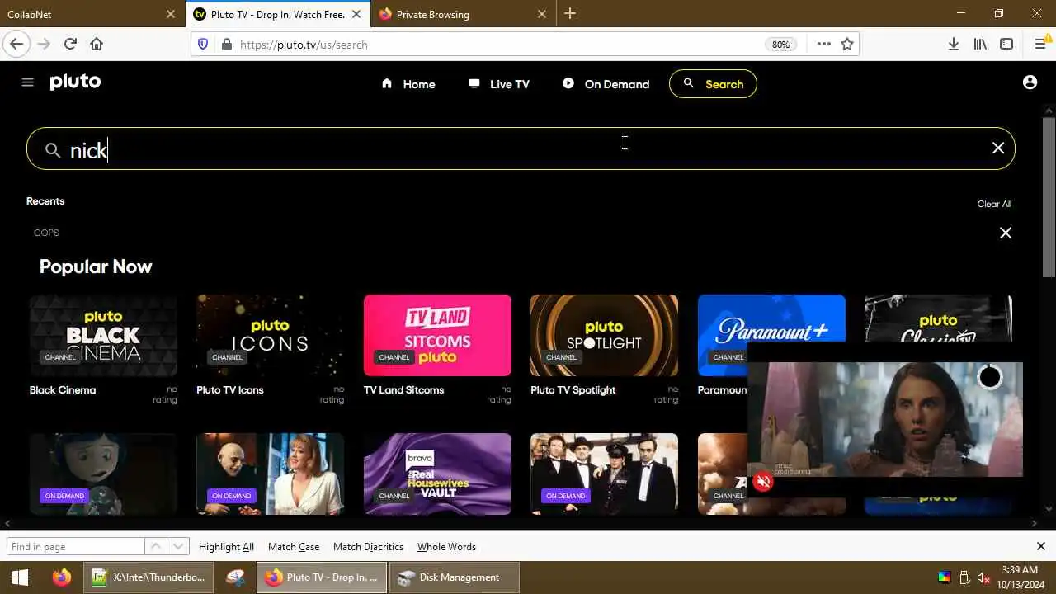The image size is (1056, 594).
Task: Open Real Housewives Vault channel
Action: pos(437,474)
